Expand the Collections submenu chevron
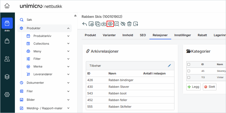Image resolution: width=226 pixels, height=113 pixels. pyautogui.click(x=68, y=44)
